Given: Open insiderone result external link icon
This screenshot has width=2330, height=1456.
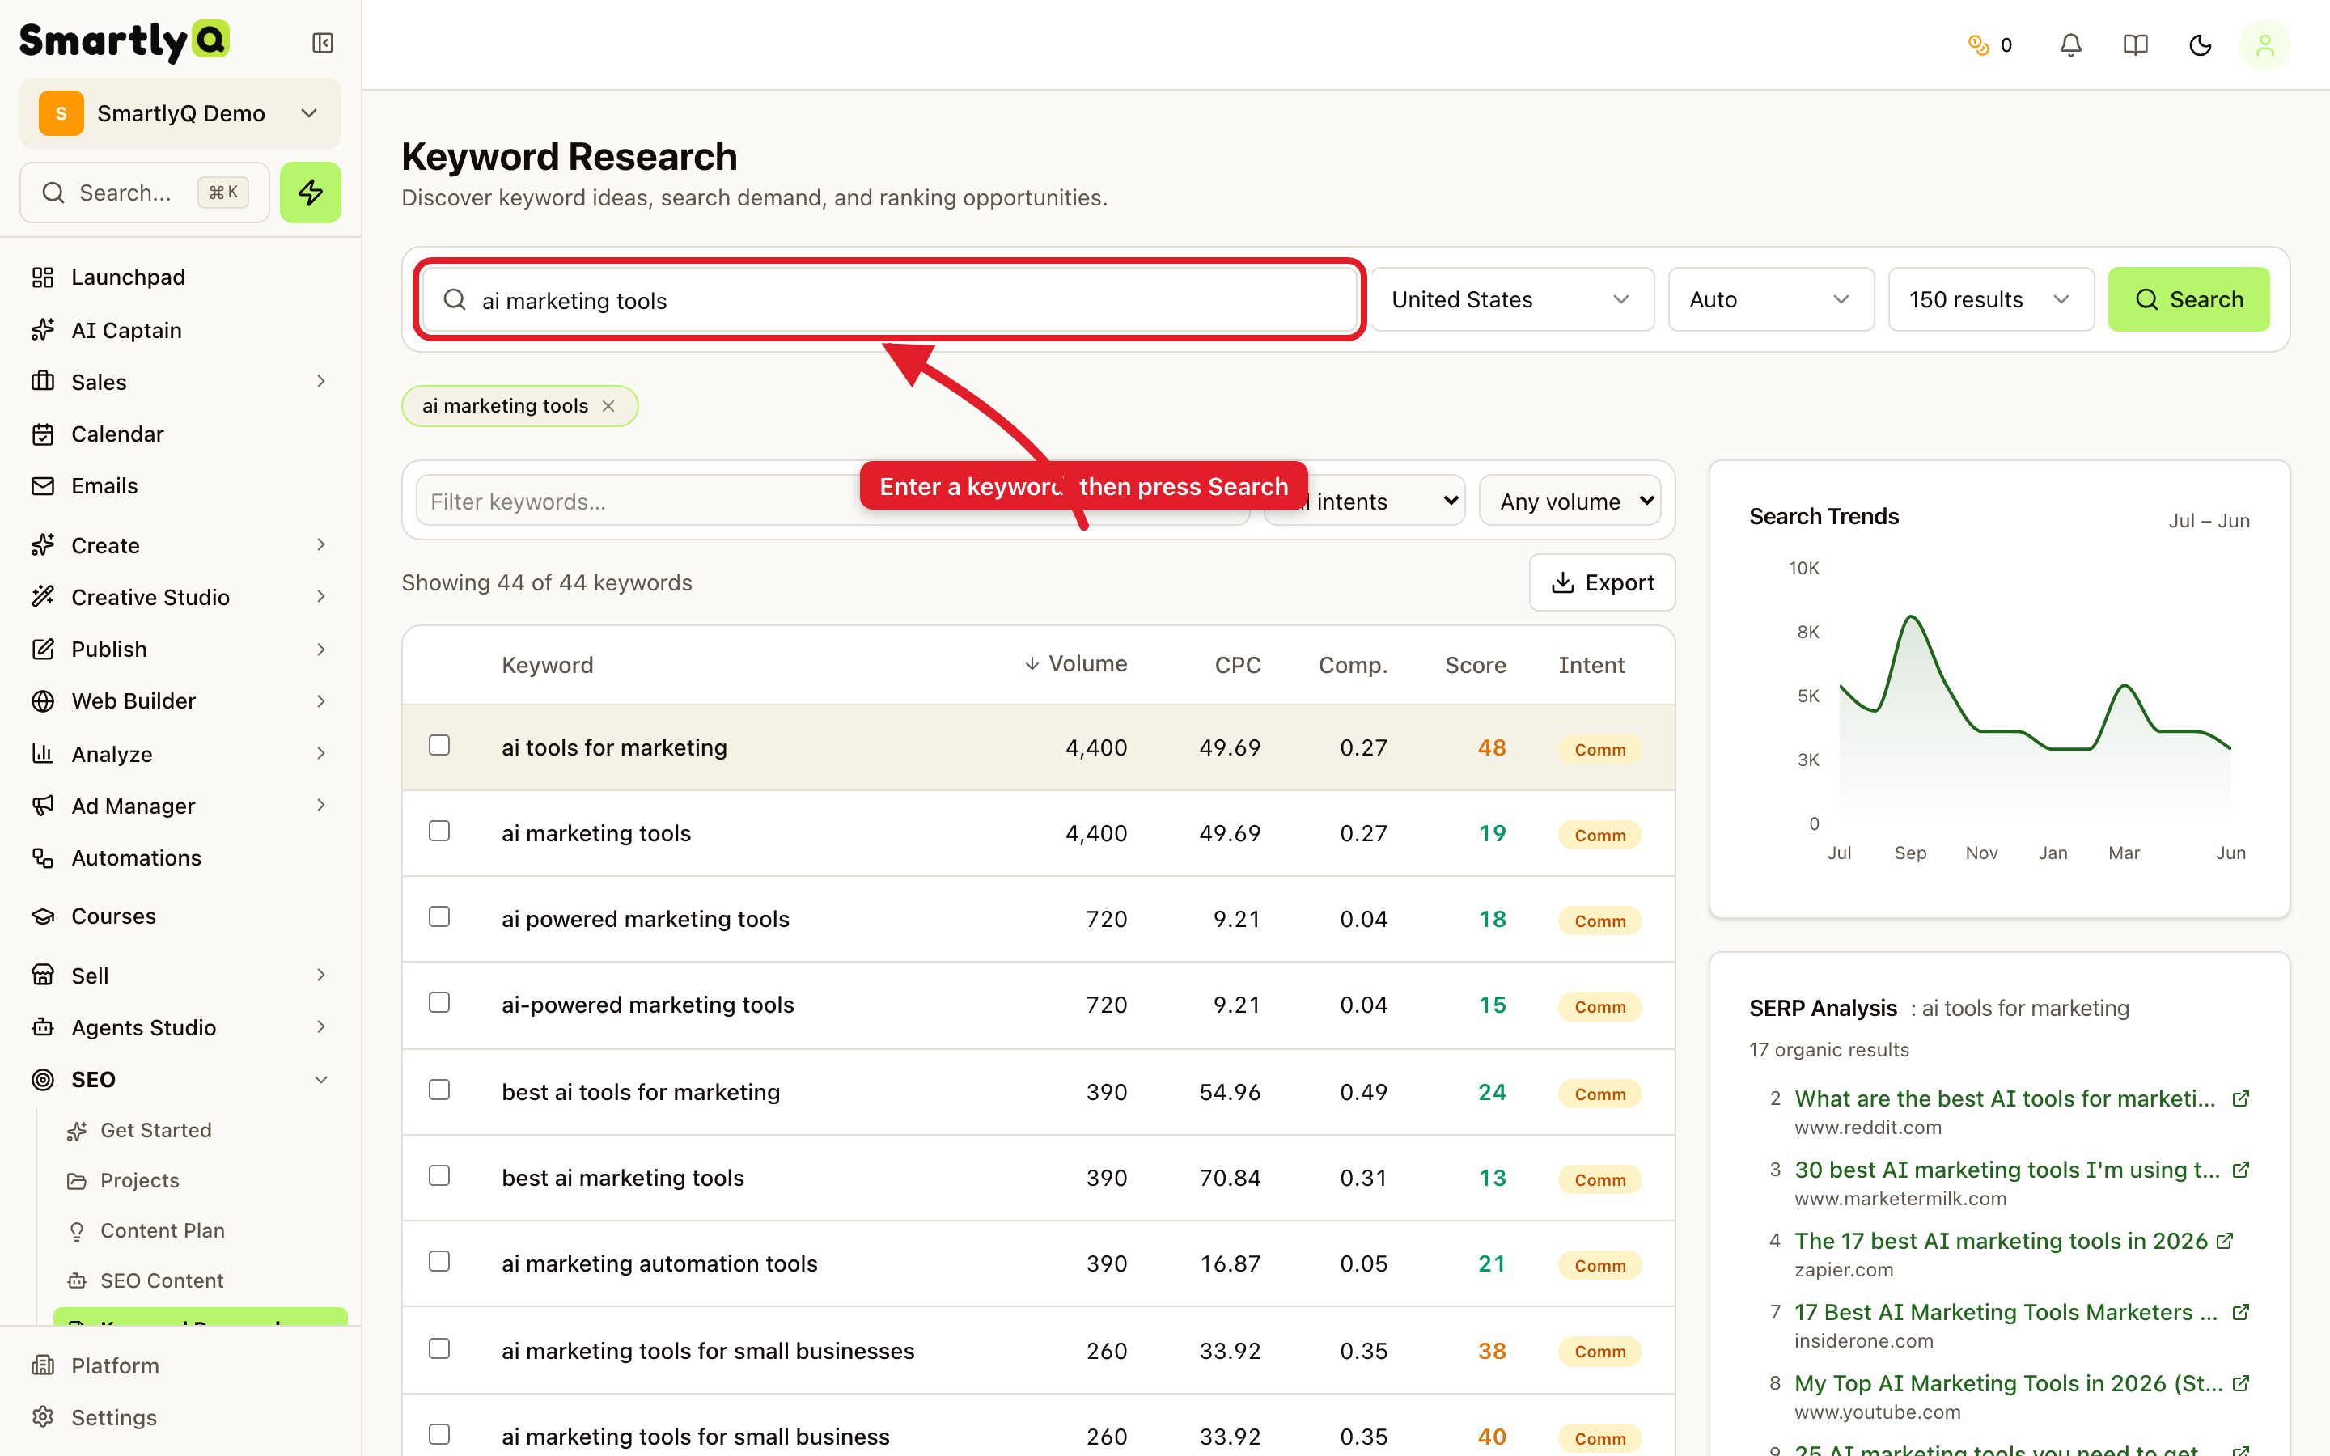Looking at the screenshot, I should coord(2240,1313).
